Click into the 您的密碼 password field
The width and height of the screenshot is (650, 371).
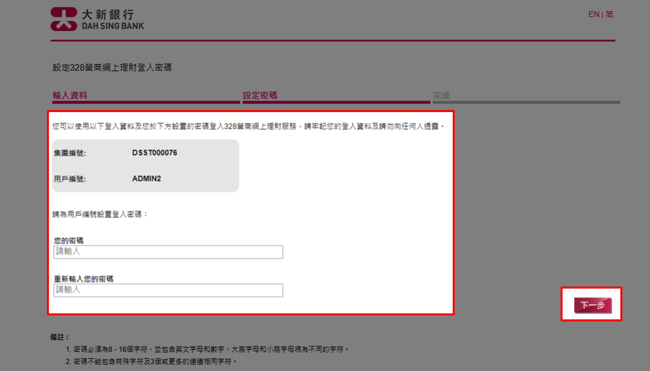tap(168, 252)
